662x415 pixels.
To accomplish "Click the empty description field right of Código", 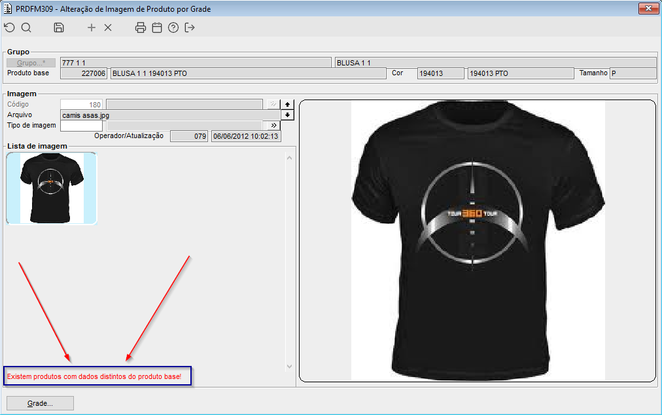I will pos(184,104).
